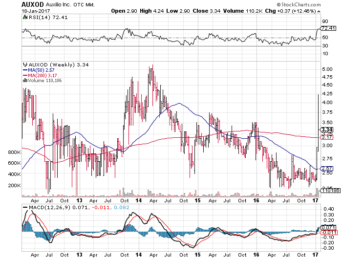This screenshot has height=259, width=342.
Task: Click the red 3.17 MA(200) axis tag
Action: coord(326,137)
